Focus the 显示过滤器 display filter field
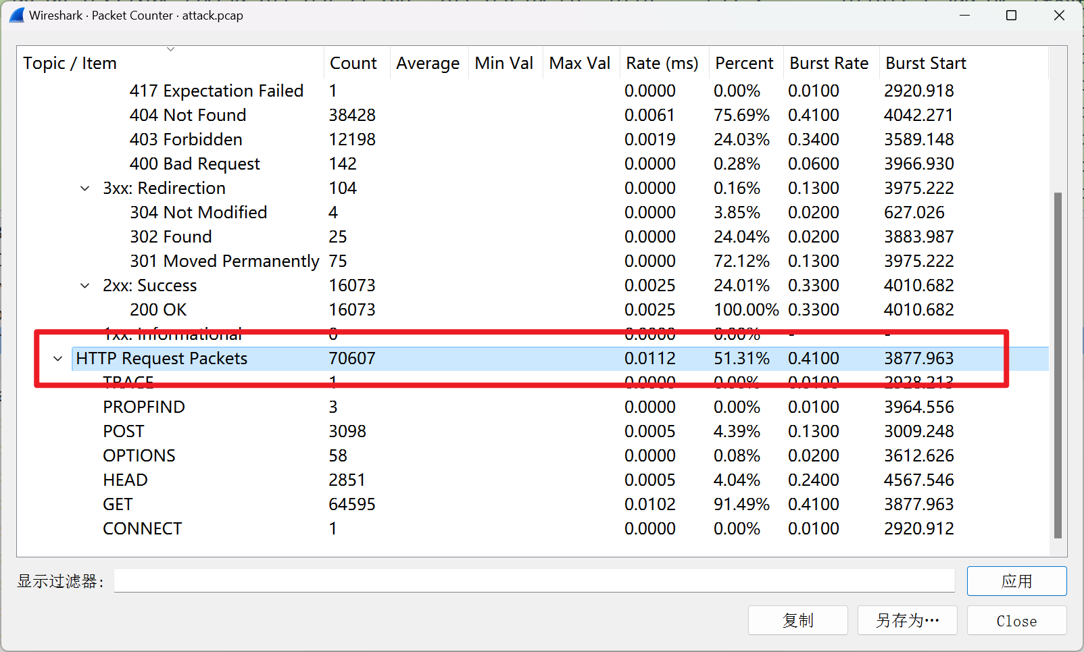Viewport: 1084px width, 652px height. pyautogui.click(x=534, y=580)
